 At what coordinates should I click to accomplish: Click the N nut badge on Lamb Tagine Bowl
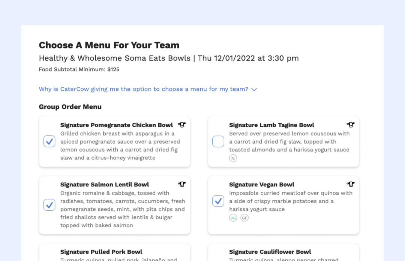233,158
